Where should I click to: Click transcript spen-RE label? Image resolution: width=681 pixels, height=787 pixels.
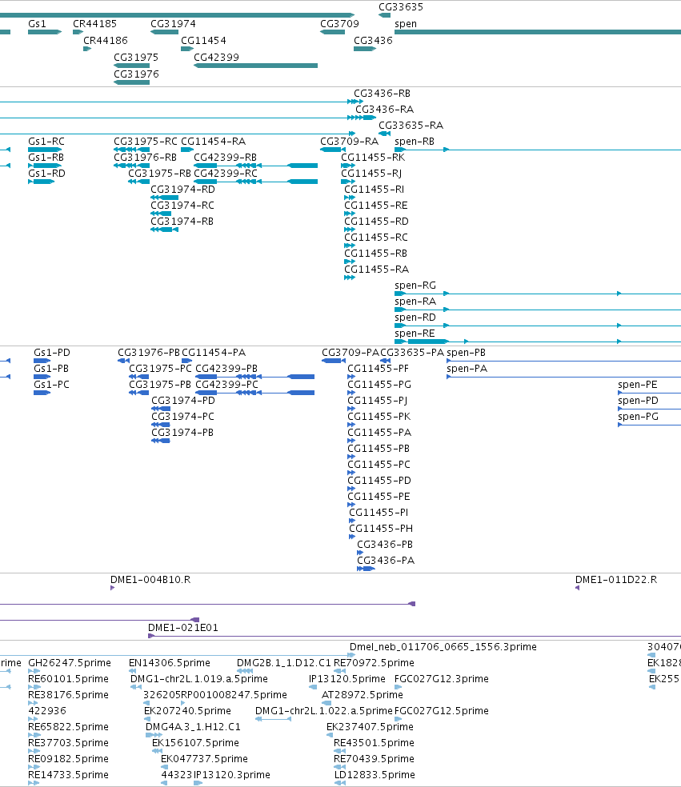coord(415,334)
